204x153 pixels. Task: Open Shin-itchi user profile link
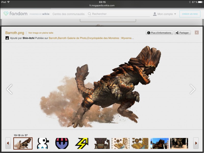29,38
